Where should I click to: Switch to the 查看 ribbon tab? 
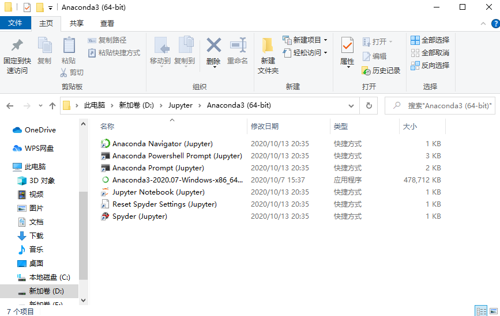(107, 23)
